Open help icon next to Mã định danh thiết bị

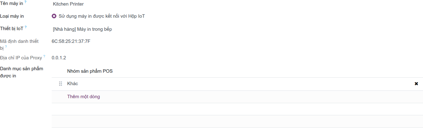(6, 47)
